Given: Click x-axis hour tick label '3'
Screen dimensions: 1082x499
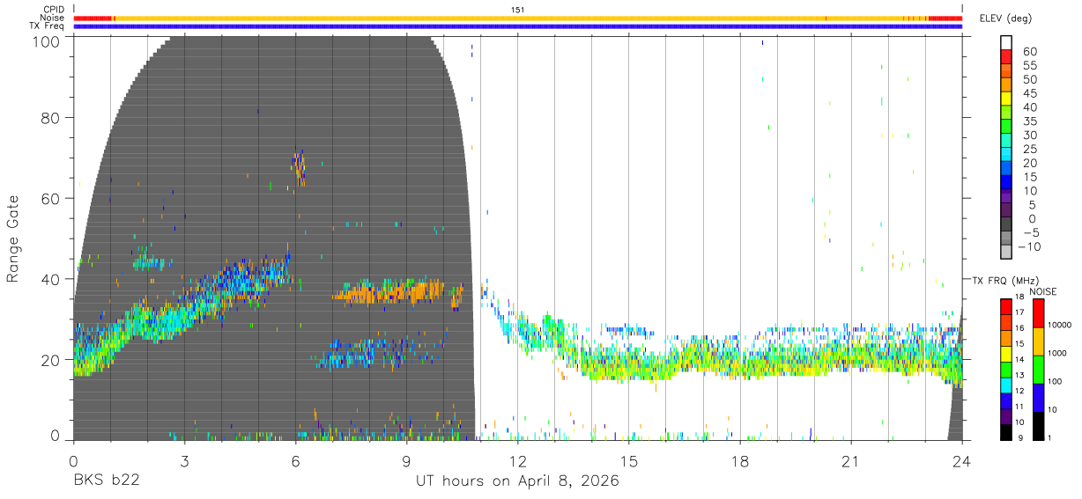Looking at the screenshot, I should click(x=184, y=460).
